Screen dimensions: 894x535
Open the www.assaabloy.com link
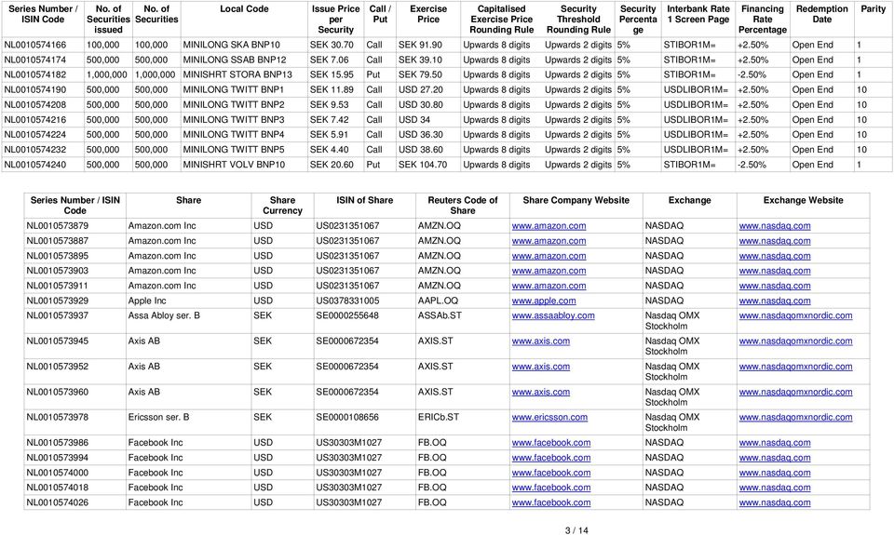tap(553, 315)
